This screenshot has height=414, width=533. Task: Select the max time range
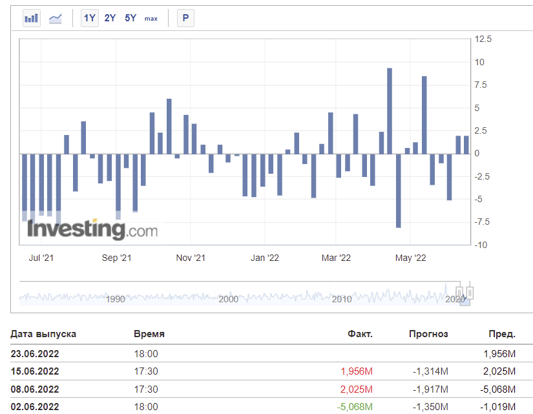pyautogui.click(x=151, y=19)
